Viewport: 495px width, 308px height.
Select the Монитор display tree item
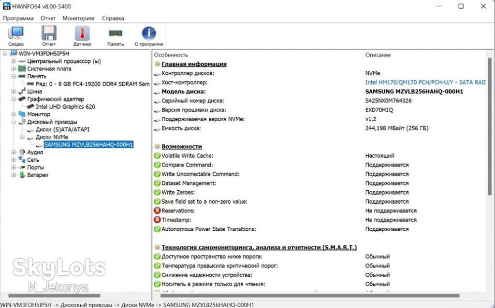coord(39,114)
